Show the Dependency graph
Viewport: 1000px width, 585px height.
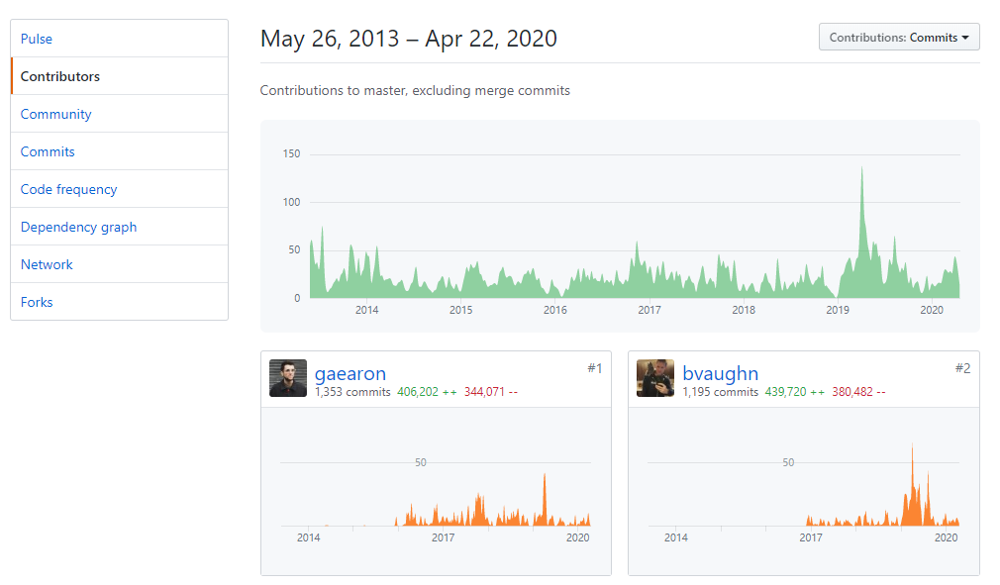pyautogui.click(x=78, y=227)
